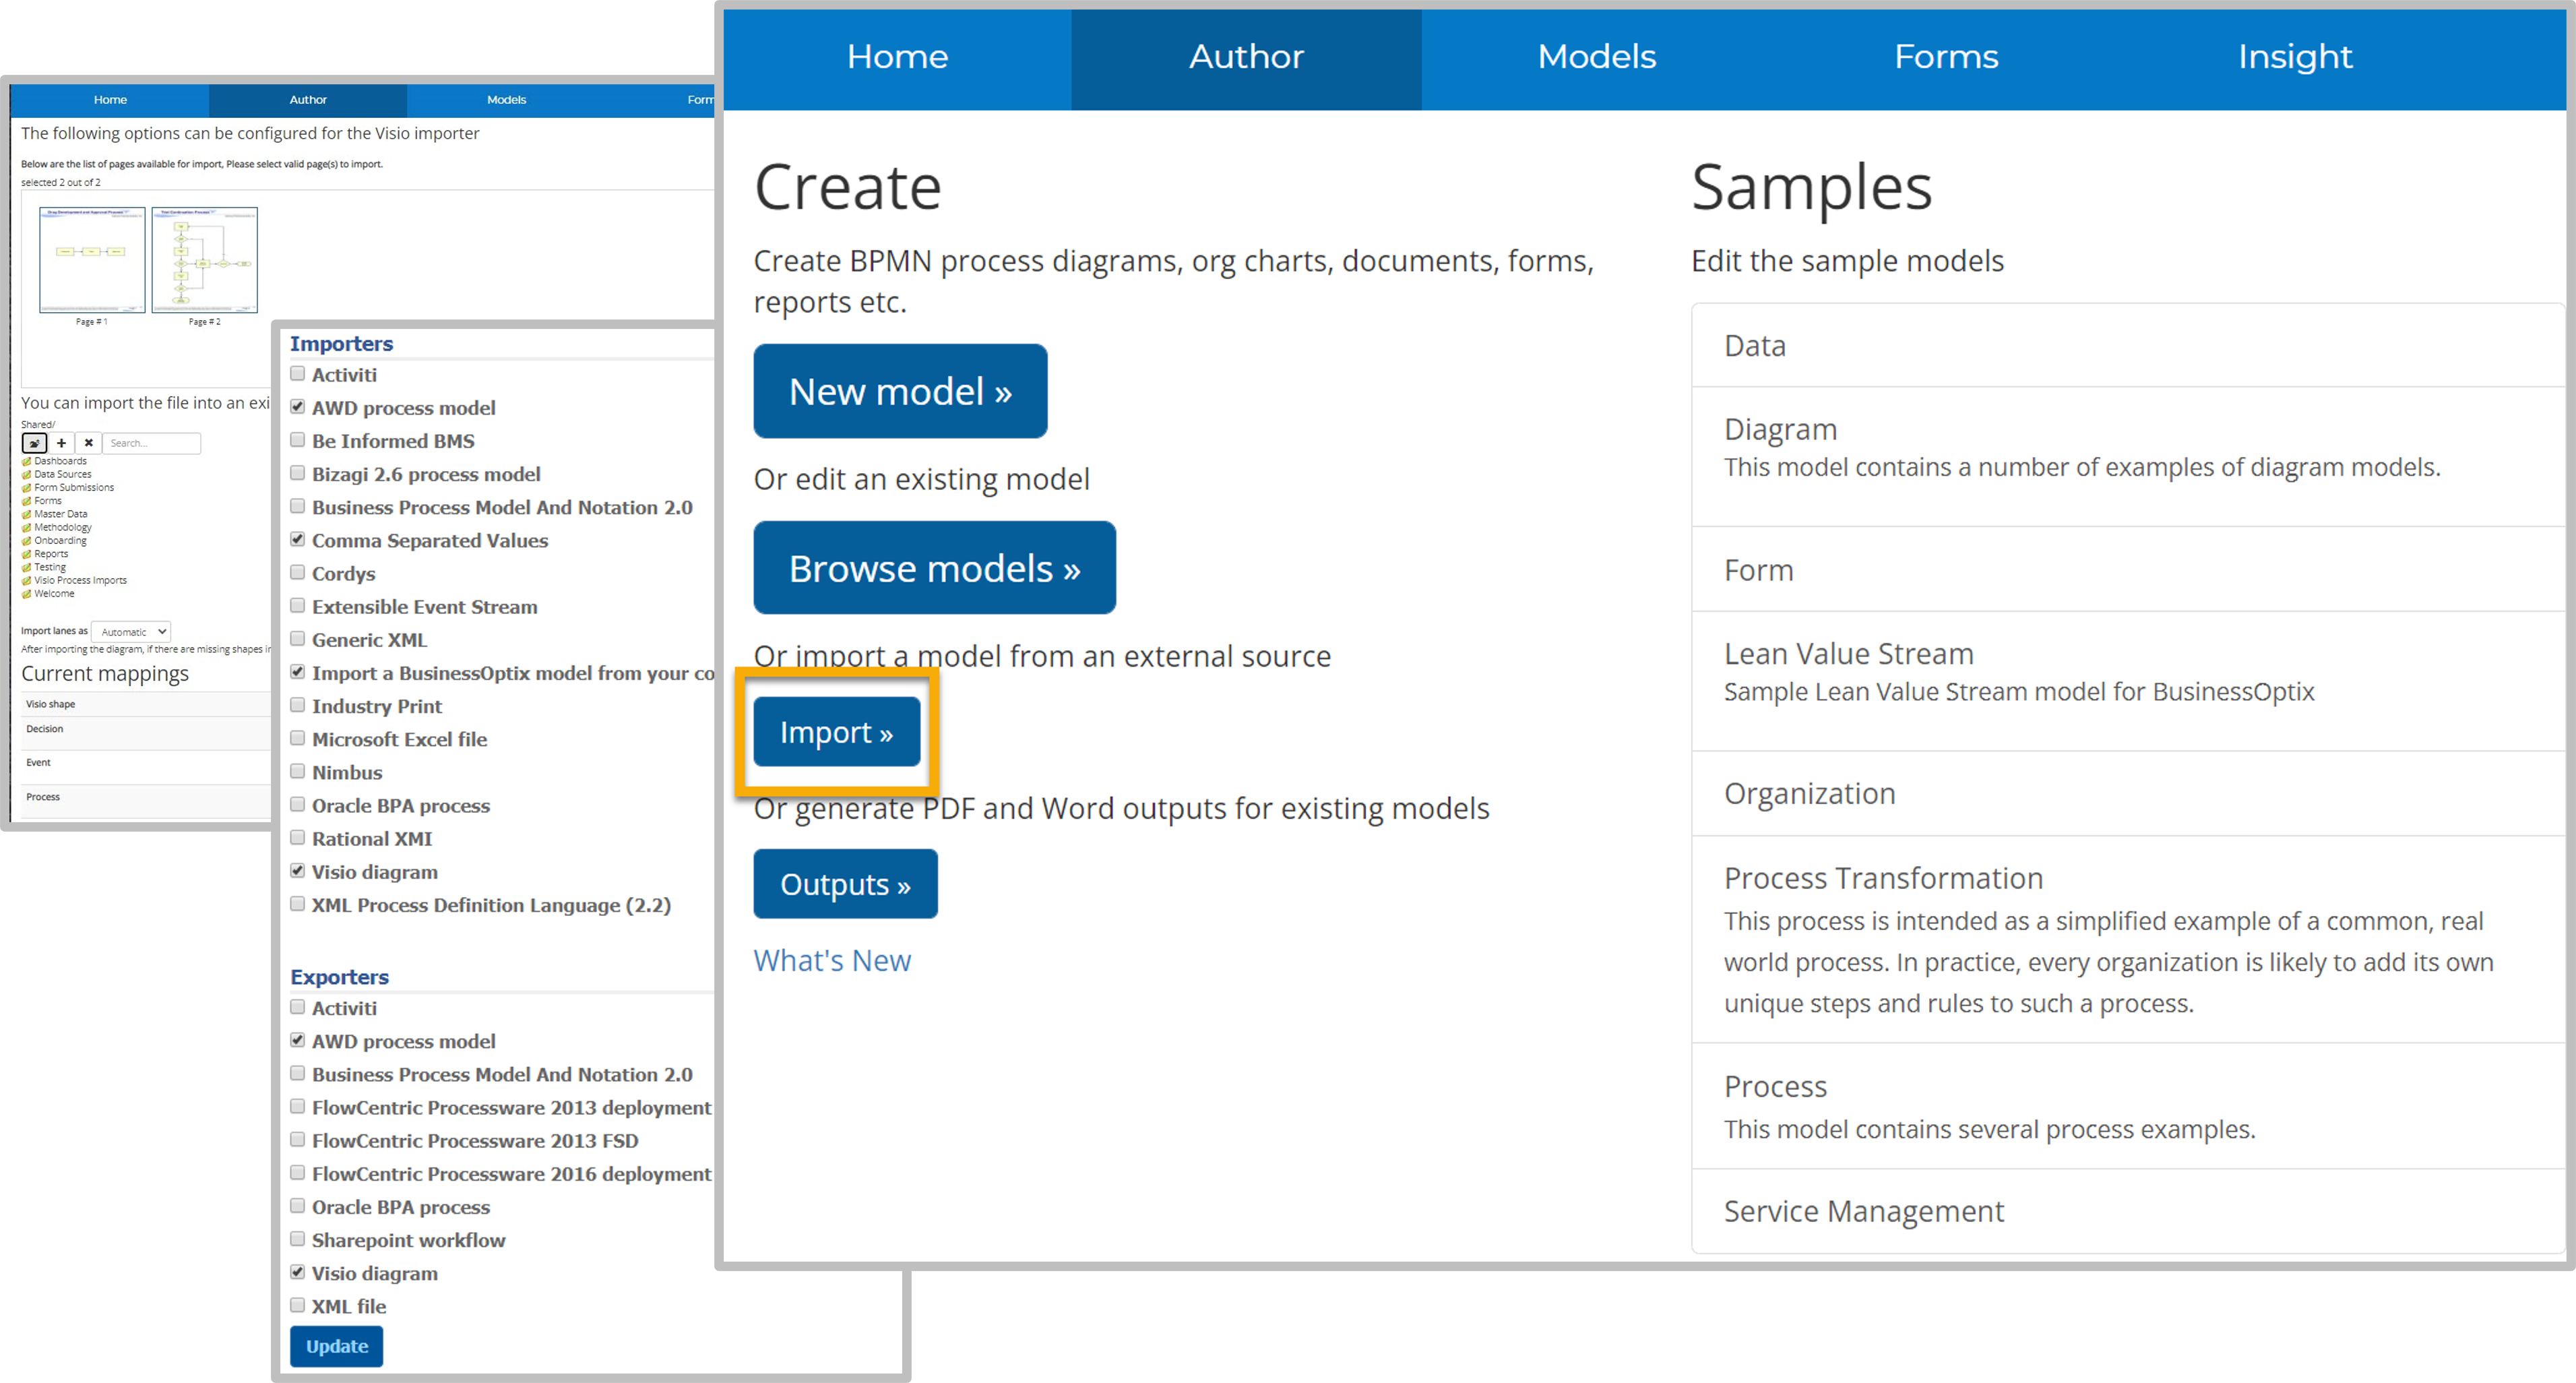Enable Business Process Model And Notation 2.0 importer
This screenshot has height=1383, width=2576.
click(x=297, y=506)
